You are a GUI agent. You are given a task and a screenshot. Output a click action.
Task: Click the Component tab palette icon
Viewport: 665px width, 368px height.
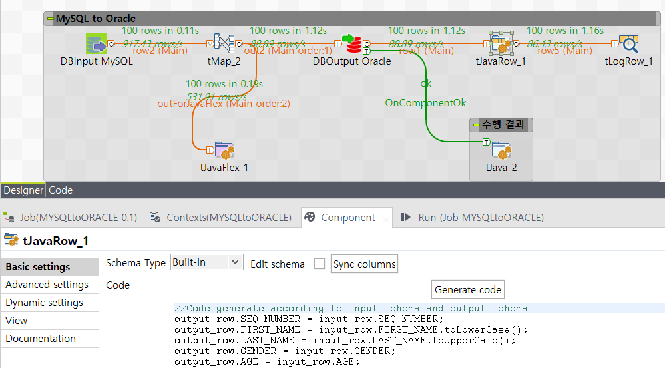coord(310,217)
